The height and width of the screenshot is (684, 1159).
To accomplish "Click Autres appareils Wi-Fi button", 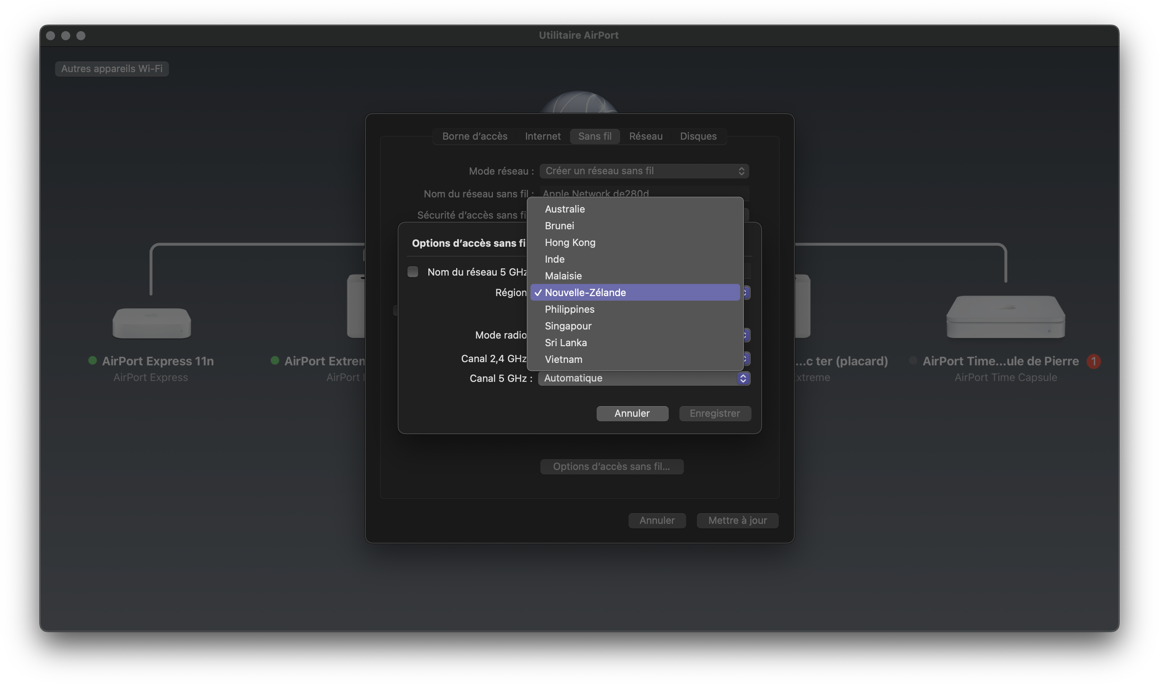I will pos(112,69).
